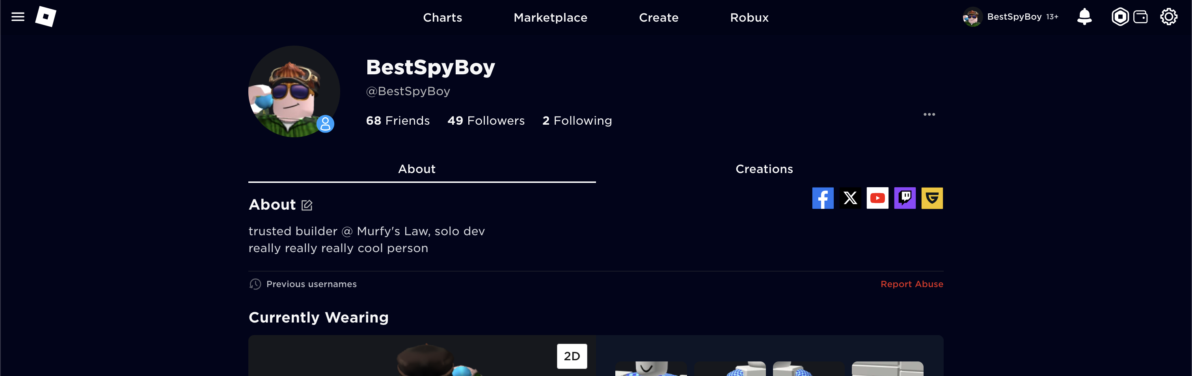Click the header avatar thumbnail
Viewport: 1192px width, 376px height.
tap(972, 17)
